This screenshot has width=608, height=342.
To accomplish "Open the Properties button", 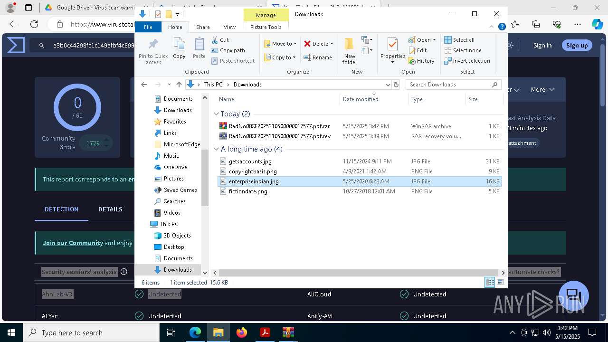I will (392, 51).
